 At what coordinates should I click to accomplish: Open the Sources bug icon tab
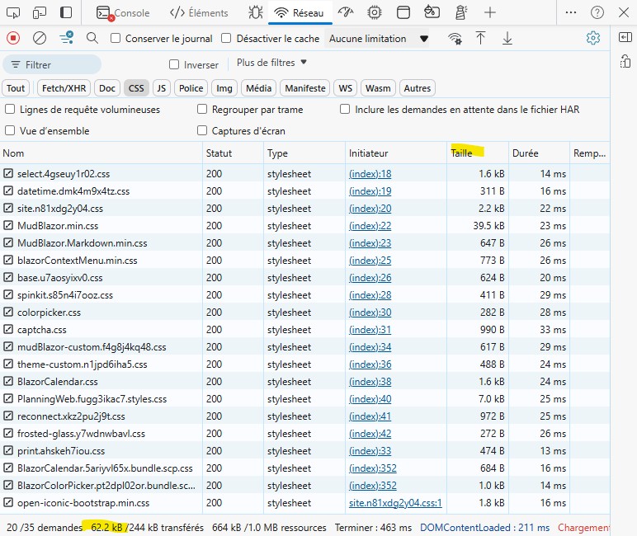coord(256,12)
